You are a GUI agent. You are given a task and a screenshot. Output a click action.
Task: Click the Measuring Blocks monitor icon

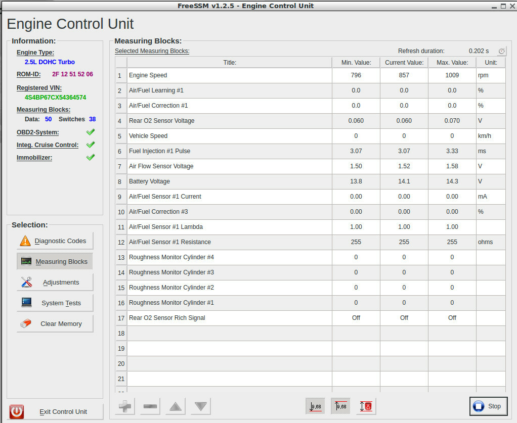26,261
